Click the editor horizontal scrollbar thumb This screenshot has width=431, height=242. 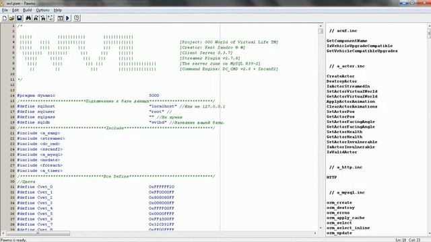click(x=38, y=233)
